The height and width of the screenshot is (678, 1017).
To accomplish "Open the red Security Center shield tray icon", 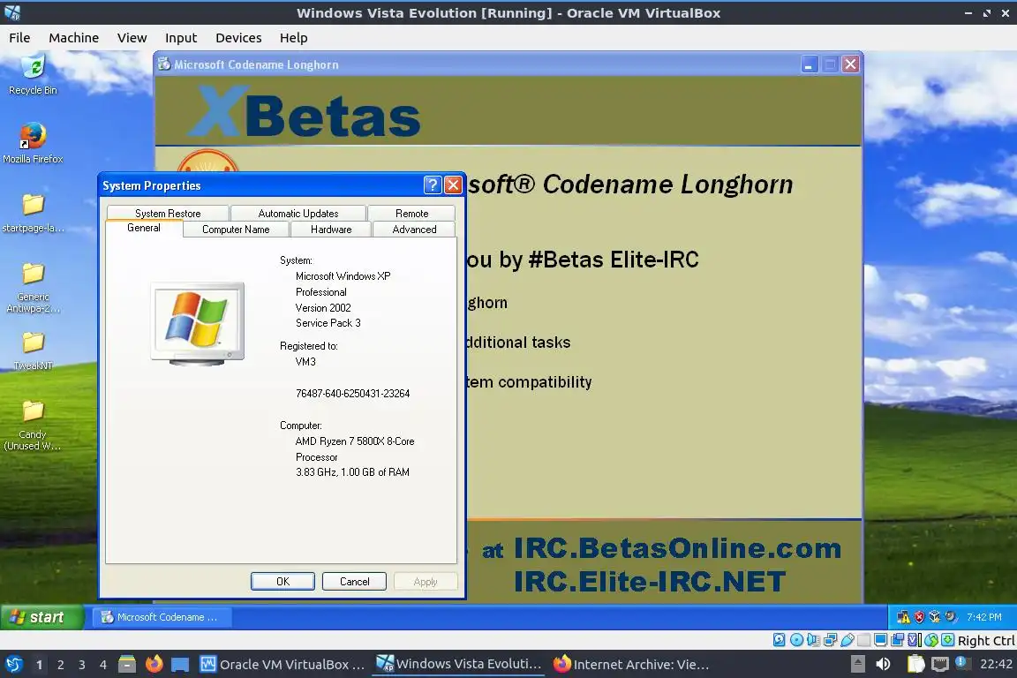I will coord(918,617).
